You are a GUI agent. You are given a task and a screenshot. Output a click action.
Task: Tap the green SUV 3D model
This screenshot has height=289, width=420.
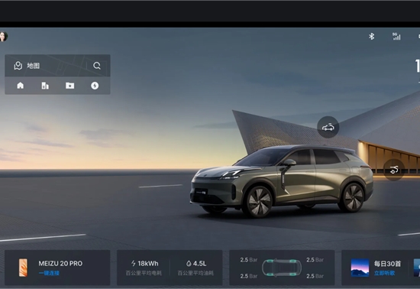point(281,181)
